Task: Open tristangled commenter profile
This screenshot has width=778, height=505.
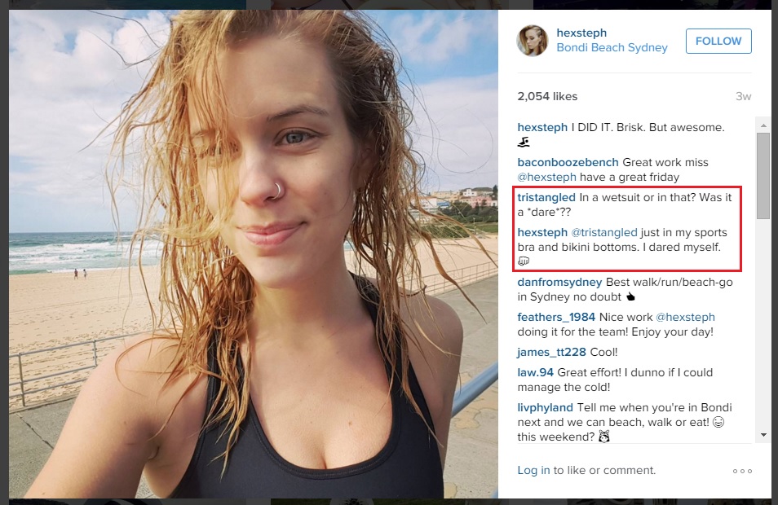Action: (546, 197)
